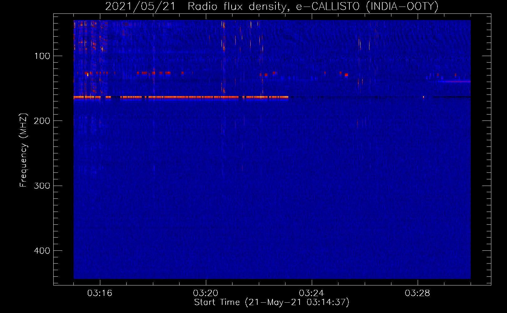
Task: Click the 400 frequency tick label
Action: [42, 251]
